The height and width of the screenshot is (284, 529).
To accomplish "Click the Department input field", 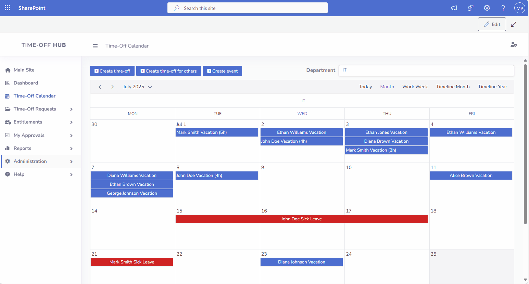I will [426, 70].
